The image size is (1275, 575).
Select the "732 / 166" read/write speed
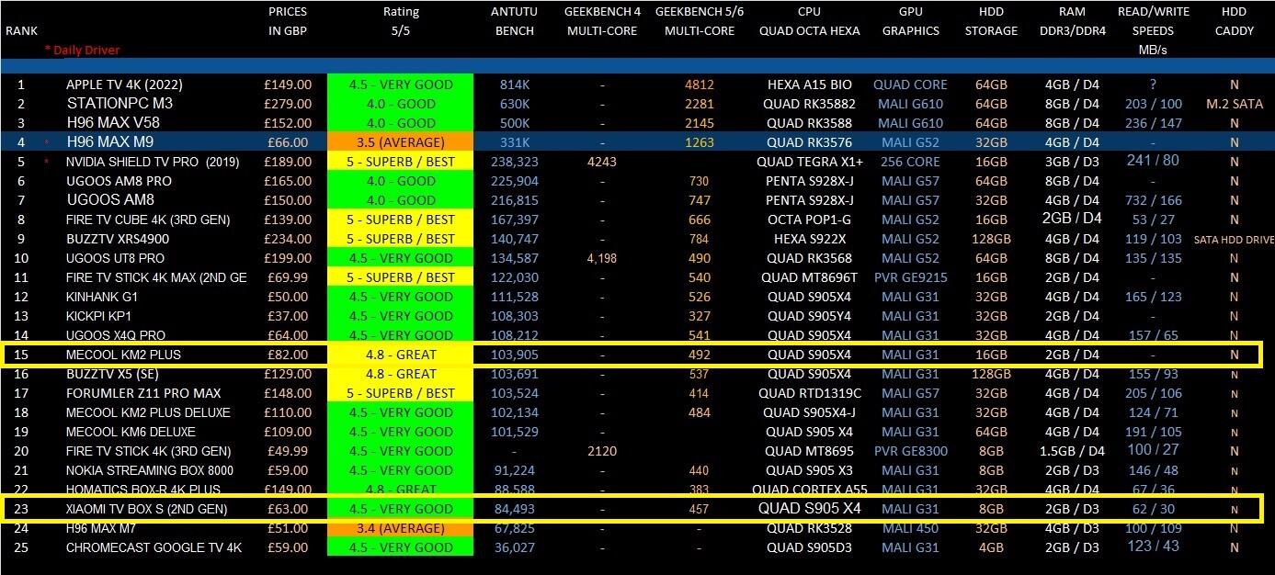[1153, 200]
